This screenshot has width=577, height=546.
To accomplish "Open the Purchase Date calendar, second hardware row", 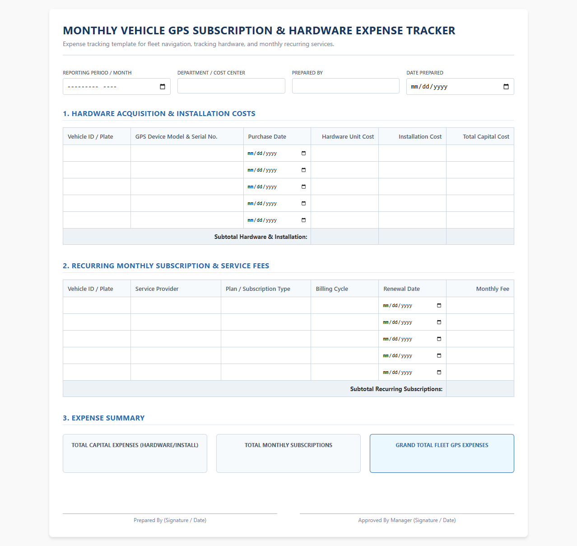I will click(x=303, y=170).
